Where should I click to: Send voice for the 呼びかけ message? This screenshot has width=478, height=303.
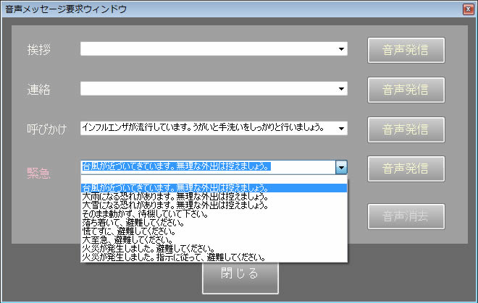tap(405, 129)
